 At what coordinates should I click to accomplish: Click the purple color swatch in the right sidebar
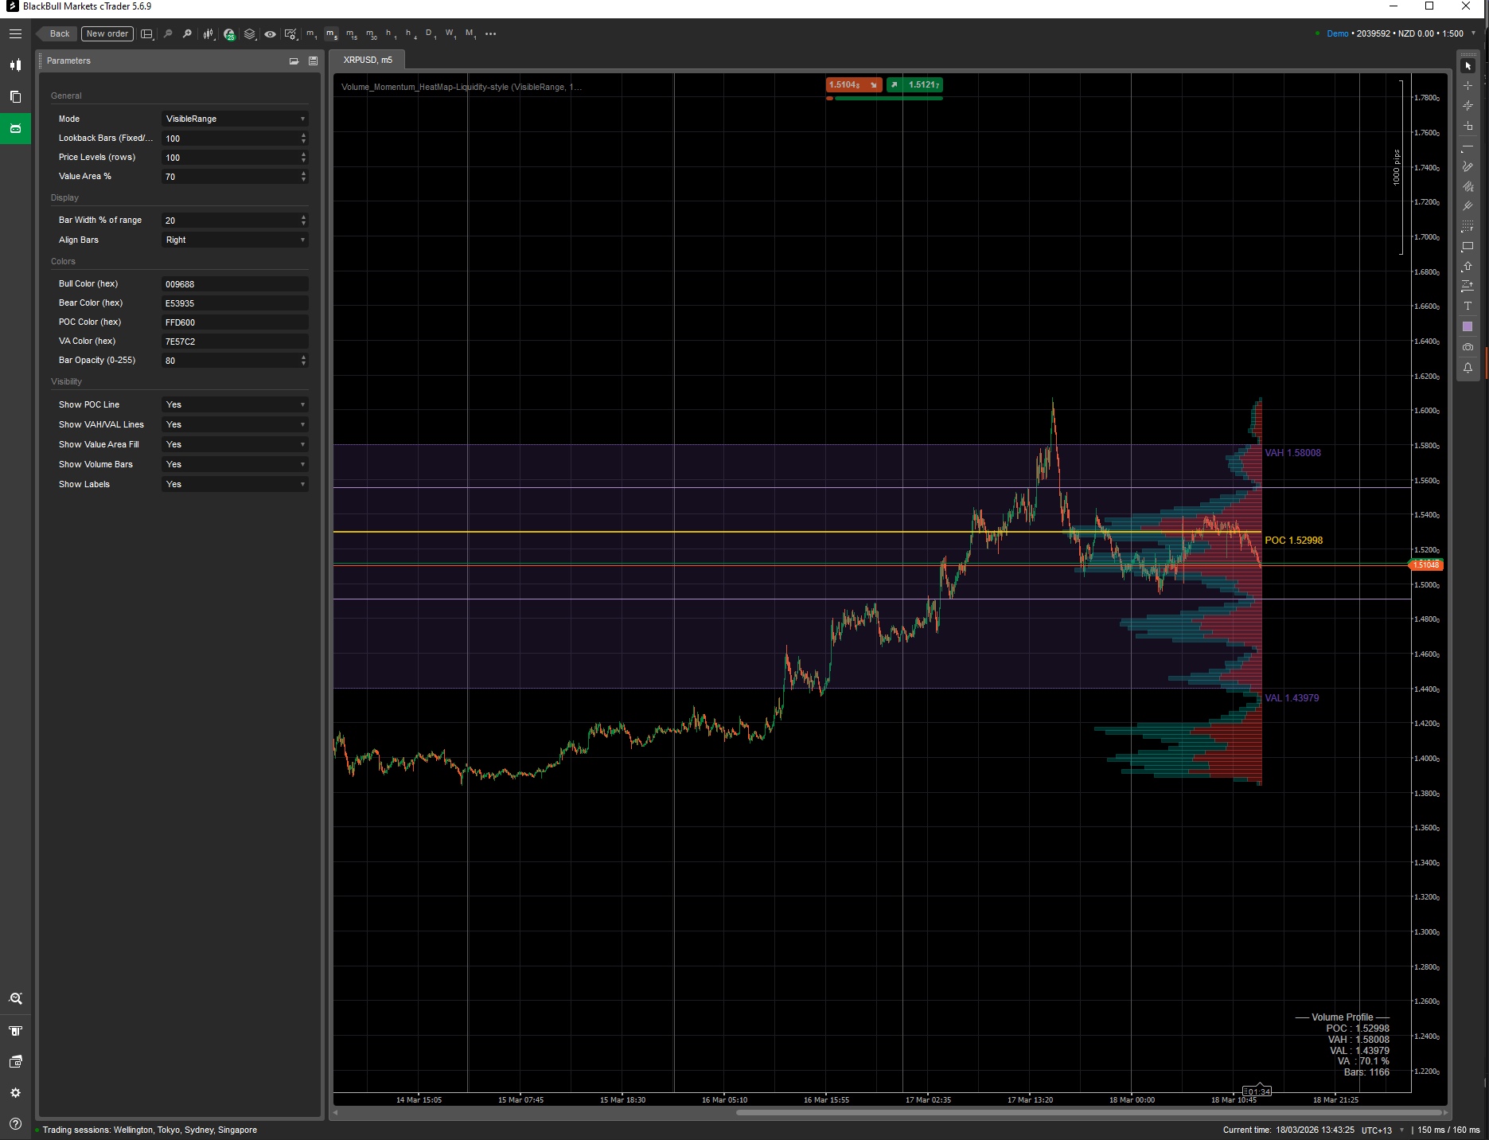coord(1468,326)
